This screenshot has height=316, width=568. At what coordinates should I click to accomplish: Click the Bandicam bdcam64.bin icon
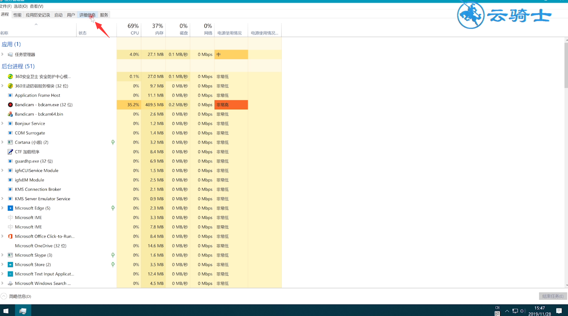tap(10, 114)
